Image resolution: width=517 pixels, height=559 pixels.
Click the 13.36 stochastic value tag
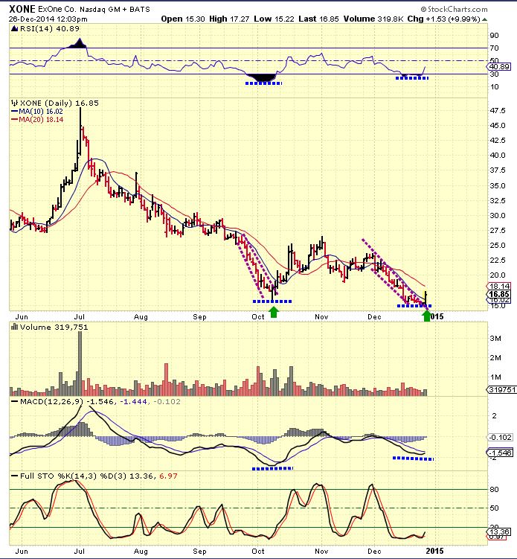[498, 532]
